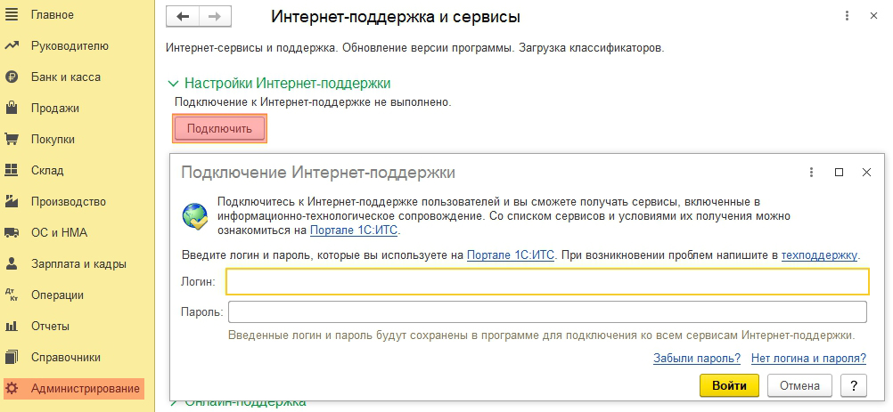
Task: Select the Администрирование section
Action: tap(74, 389)
